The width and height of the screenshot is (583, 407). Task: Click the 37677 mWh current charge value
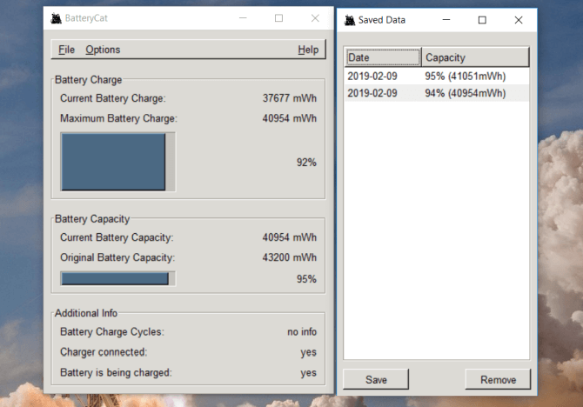tap(289, 98)
